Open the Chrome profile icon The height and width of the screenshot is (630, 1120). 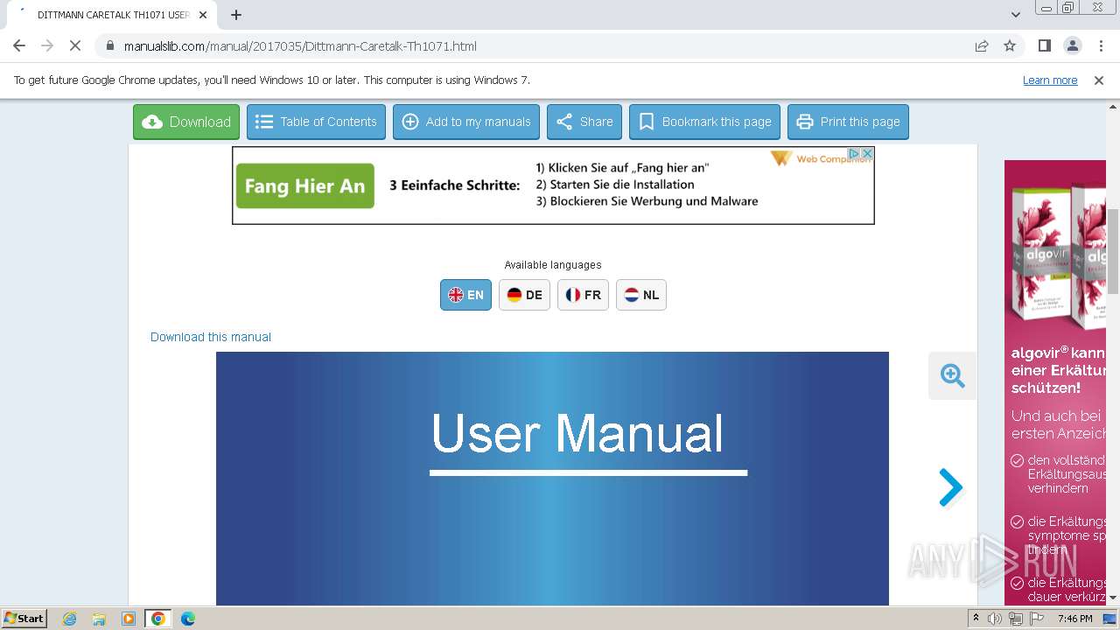tap(1072, 45)
